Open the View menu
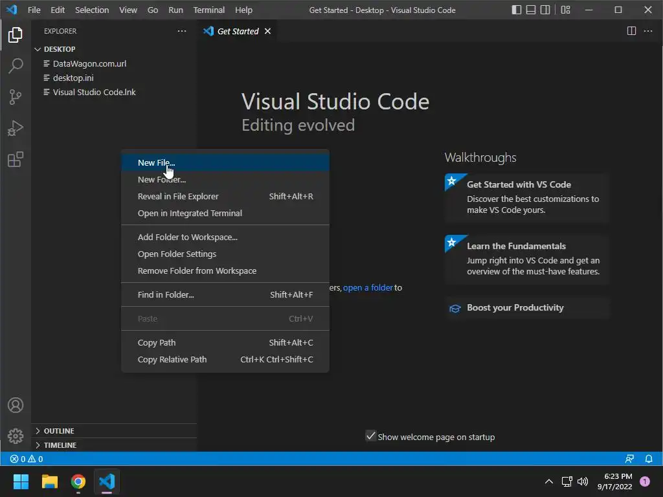 128,10
